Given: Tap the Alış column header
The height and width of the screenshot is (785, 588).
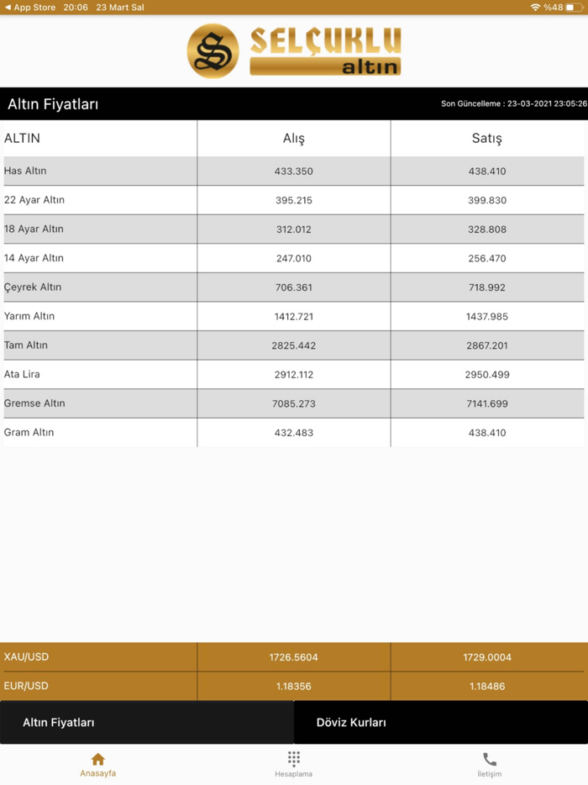Looking at the screenshot, I should tap(294, 139).
